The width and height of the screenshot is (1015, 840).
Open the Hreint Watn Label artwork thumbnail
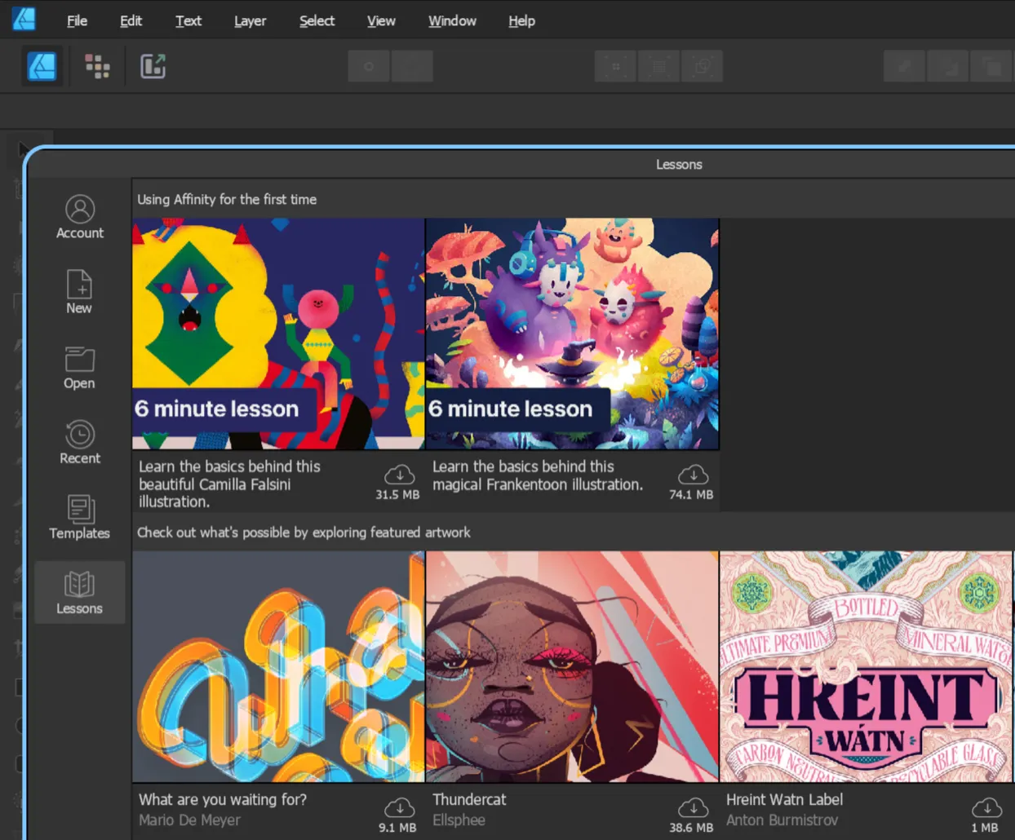[866, 666]
